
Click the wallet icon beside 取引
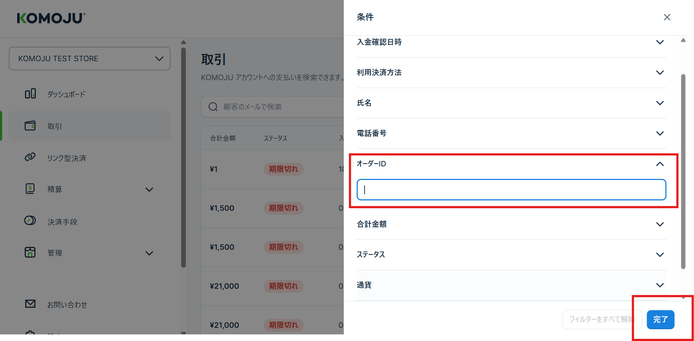pos(30,126)
